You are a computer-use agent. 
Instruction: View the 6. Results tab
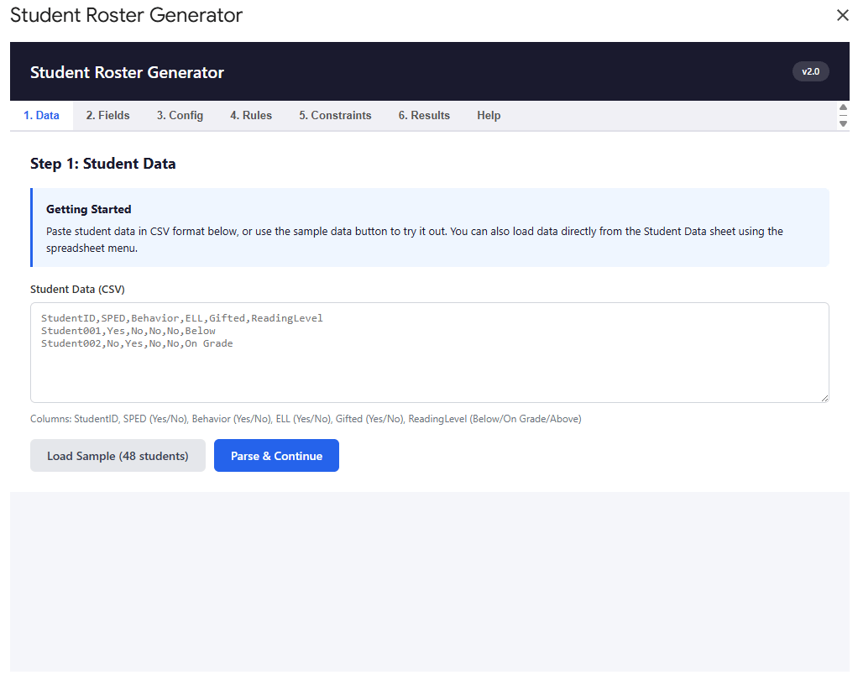pyautogui.click(x=424, y=116)
